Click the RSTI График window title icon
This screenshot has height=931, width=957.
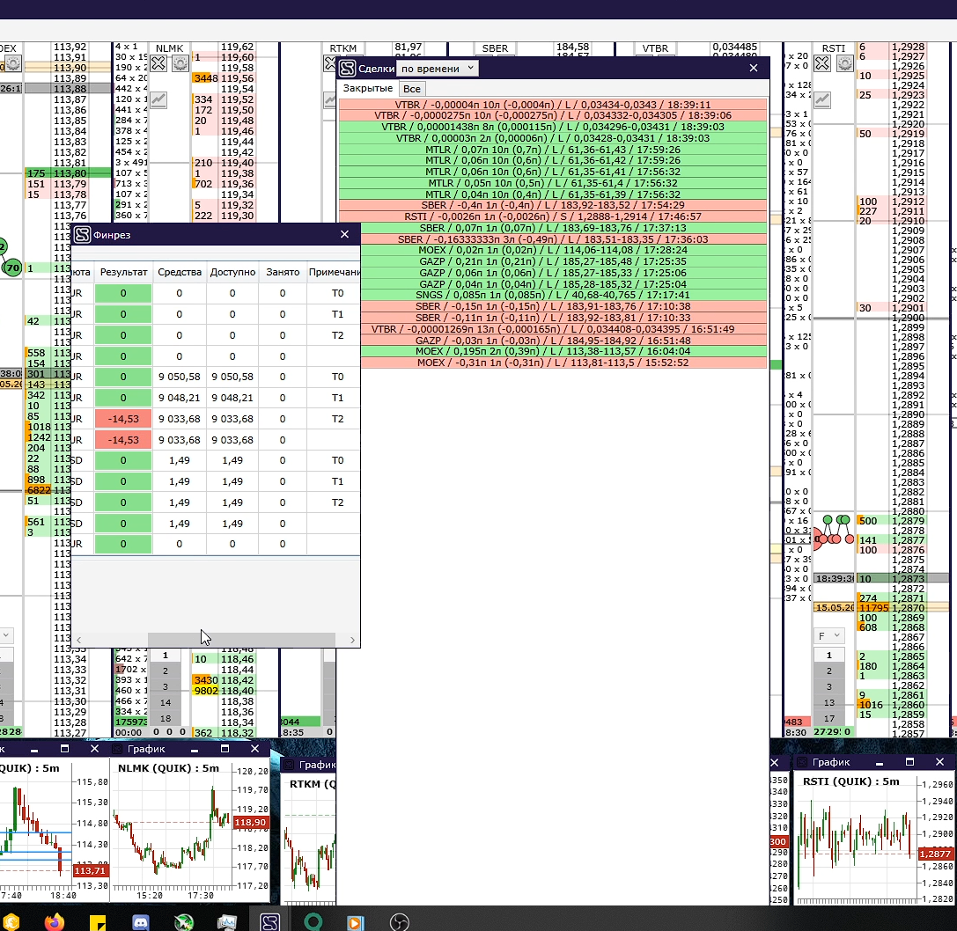point(803,762)
